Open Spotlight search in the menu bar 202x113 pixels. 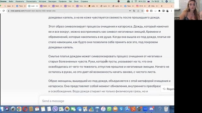tap(162, 1)
